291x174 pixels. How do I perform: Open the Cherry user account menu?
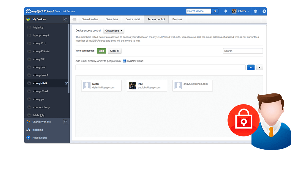click(241, 11)
